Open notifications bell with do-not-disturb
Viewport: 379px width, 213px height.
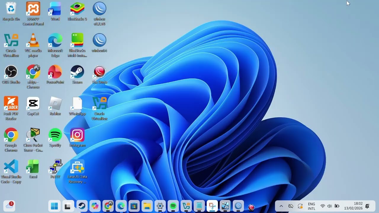point(367,206)
